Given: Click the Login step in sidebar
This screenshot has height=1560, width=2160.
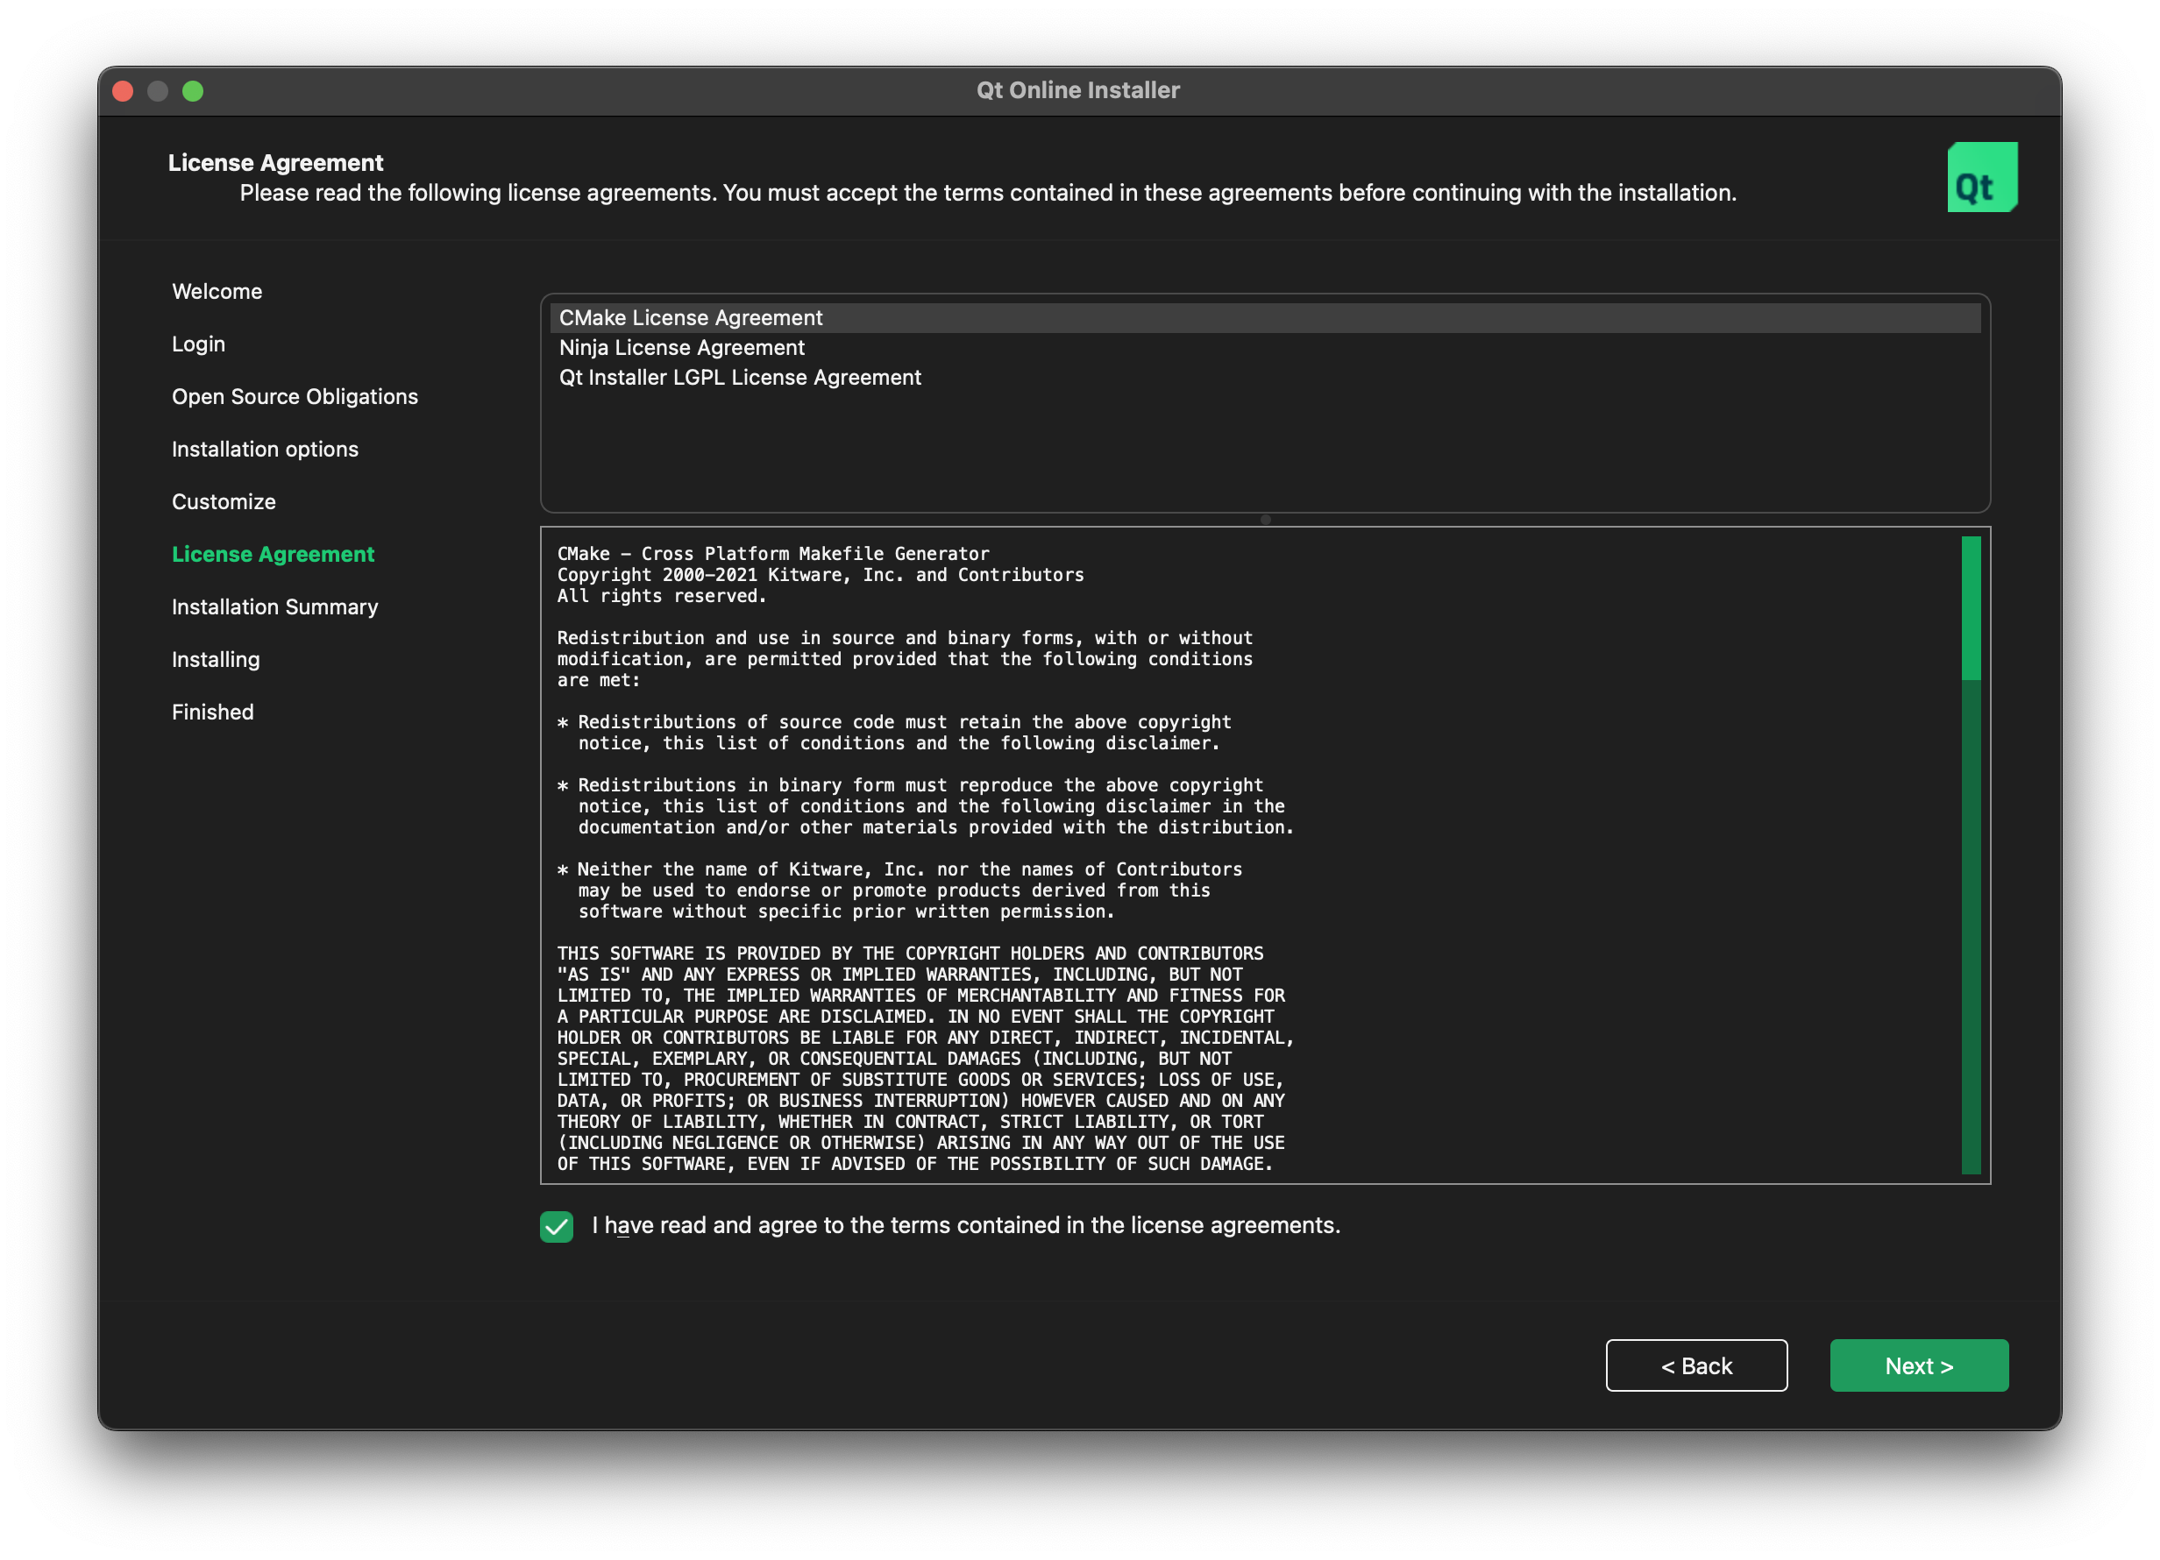Looking at the screenshot, I should 198,344.
